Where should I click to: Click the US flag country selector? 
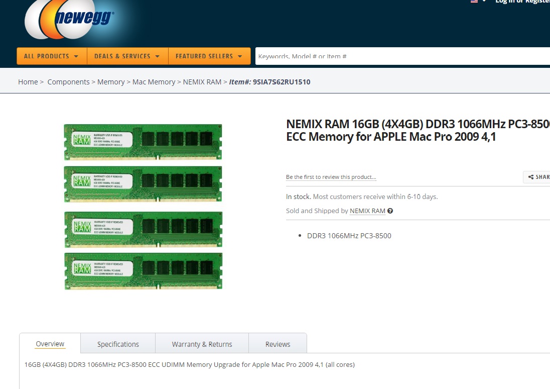474,2
